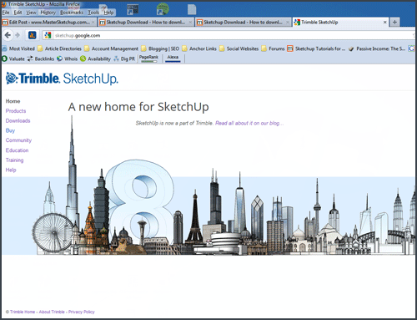
Task: Open the Anchor Links bookmark folder
Action: [x=199, y=48]
